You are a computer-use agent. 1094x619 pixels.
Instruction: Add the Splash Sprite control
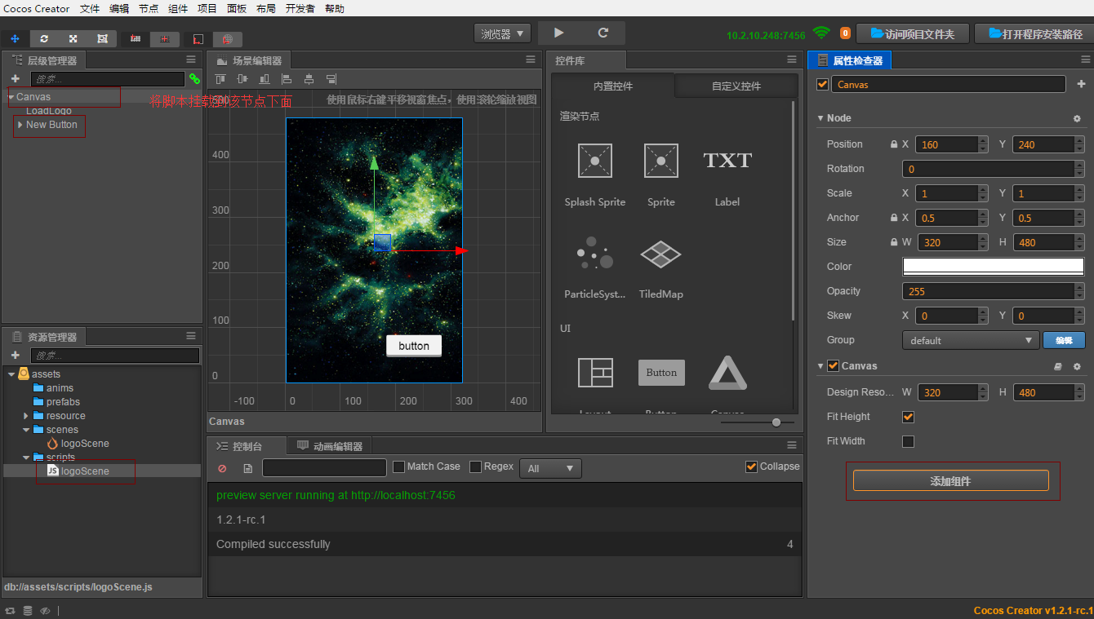click(x=595, y=175)
